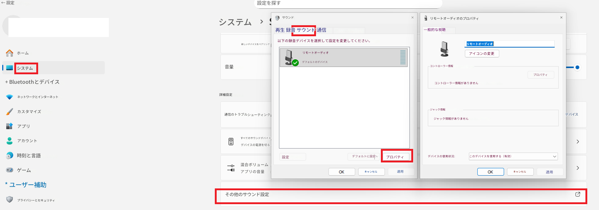Image resolution: width=599 pixels, height=210 pixels.
Task: Open デバイスの使用状況 dropdown
Action: 513,157
